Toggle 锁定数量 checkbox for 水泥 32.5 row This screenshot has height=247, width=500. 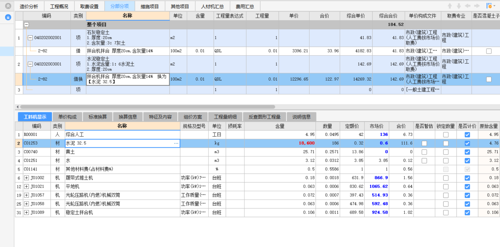pos(446,143)
